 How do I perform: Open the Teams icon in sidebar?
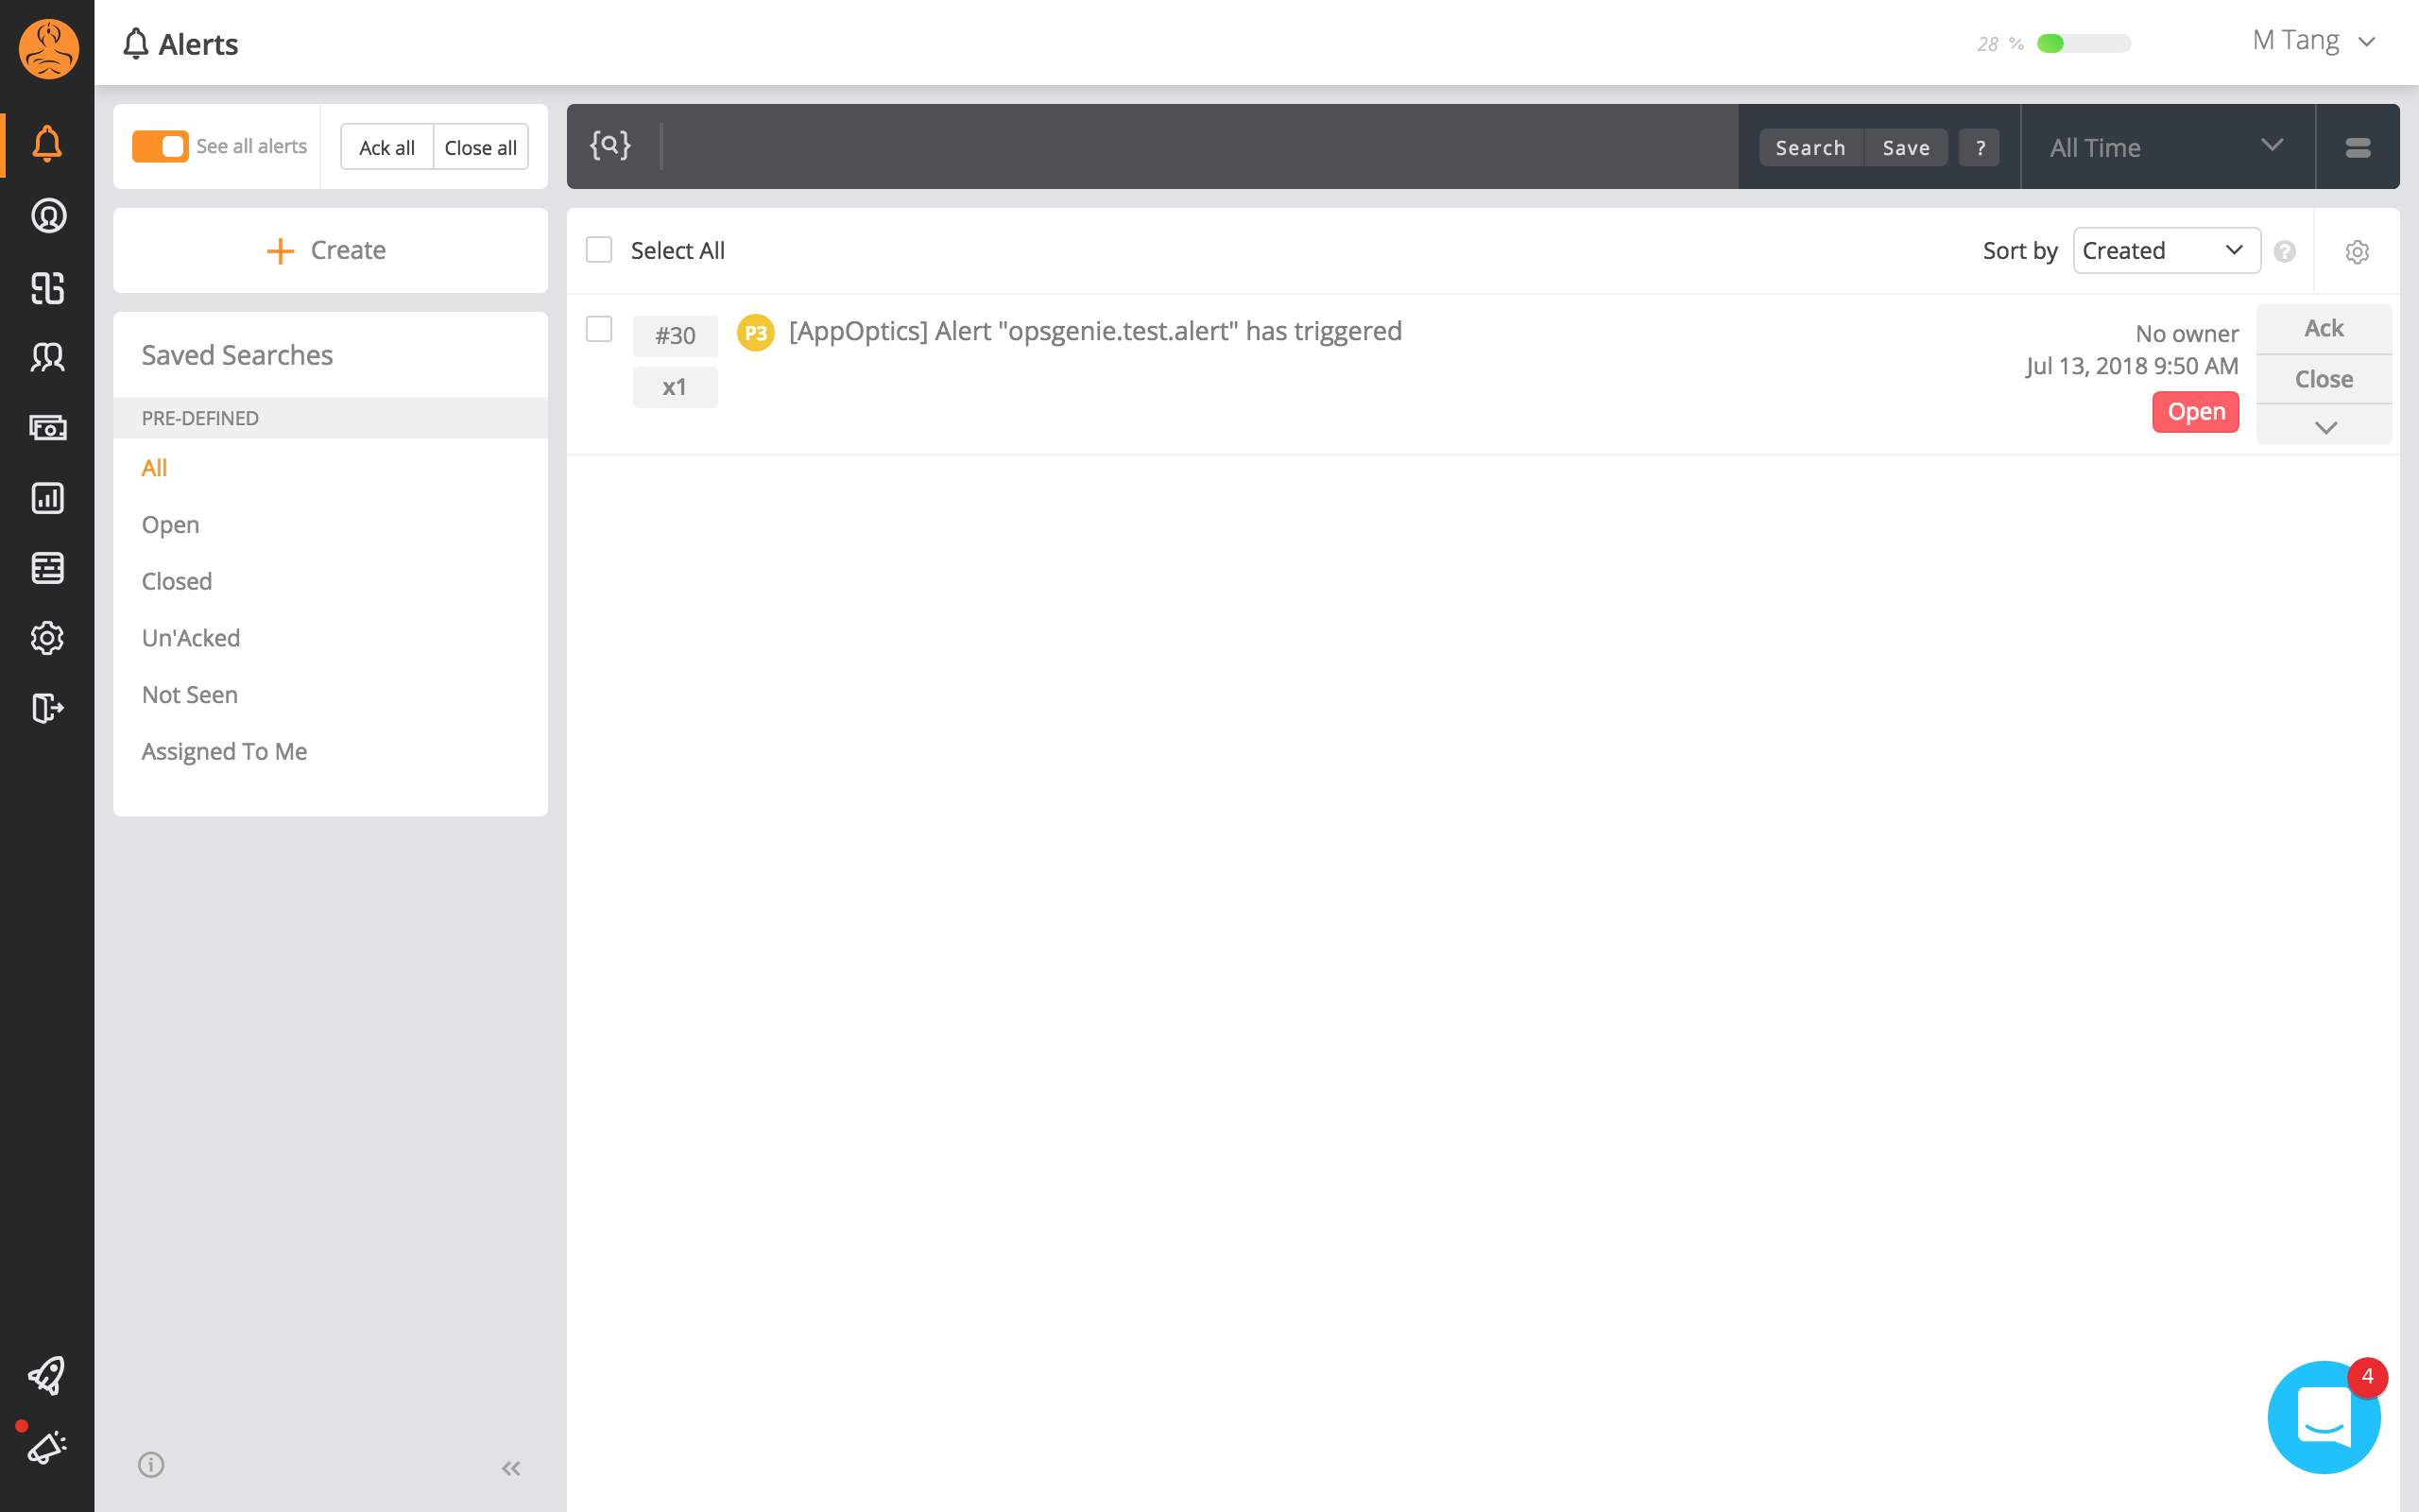(47, 357)
